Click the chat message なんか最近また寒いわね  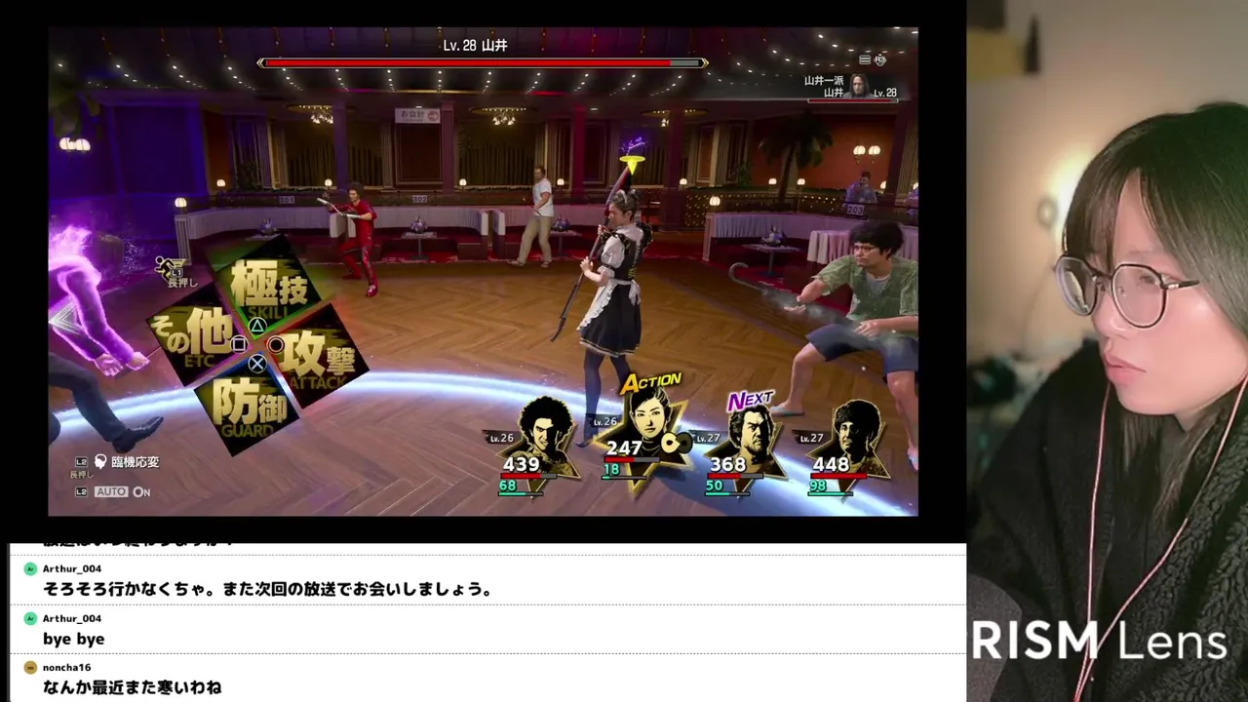133,688
